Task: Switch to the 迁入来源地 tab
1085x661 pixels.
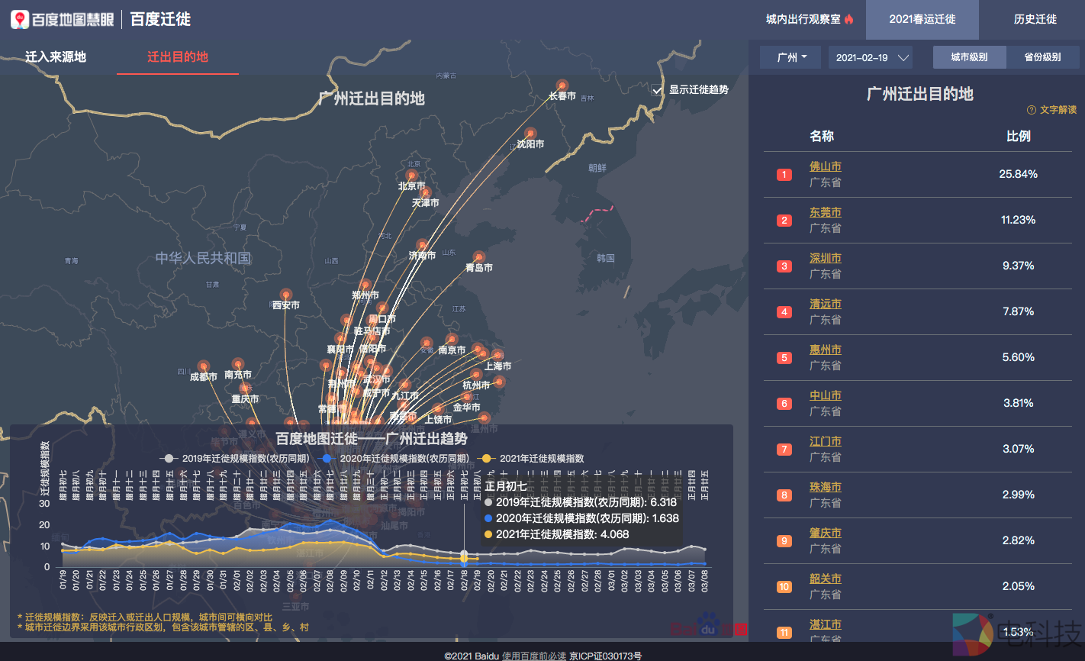Action: pyautogui.click(x=56, y=57)
